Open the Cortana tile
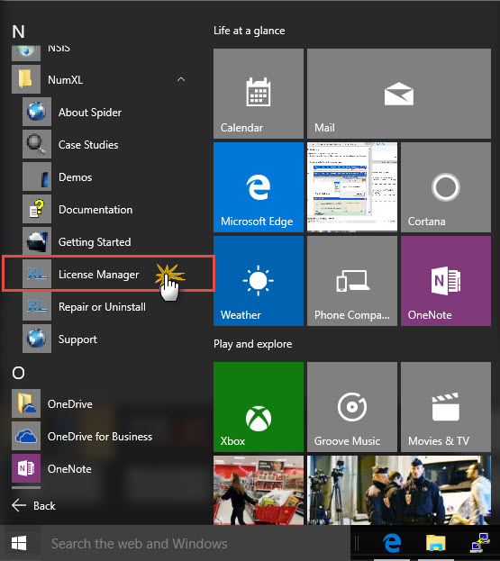This screenshot has width=500, height=561. (446, 187)
